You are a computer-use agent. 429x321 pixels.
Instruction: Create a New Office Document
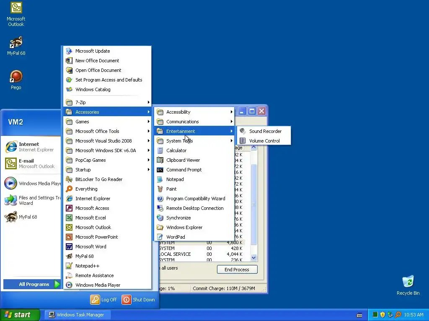tap(107, 61)
